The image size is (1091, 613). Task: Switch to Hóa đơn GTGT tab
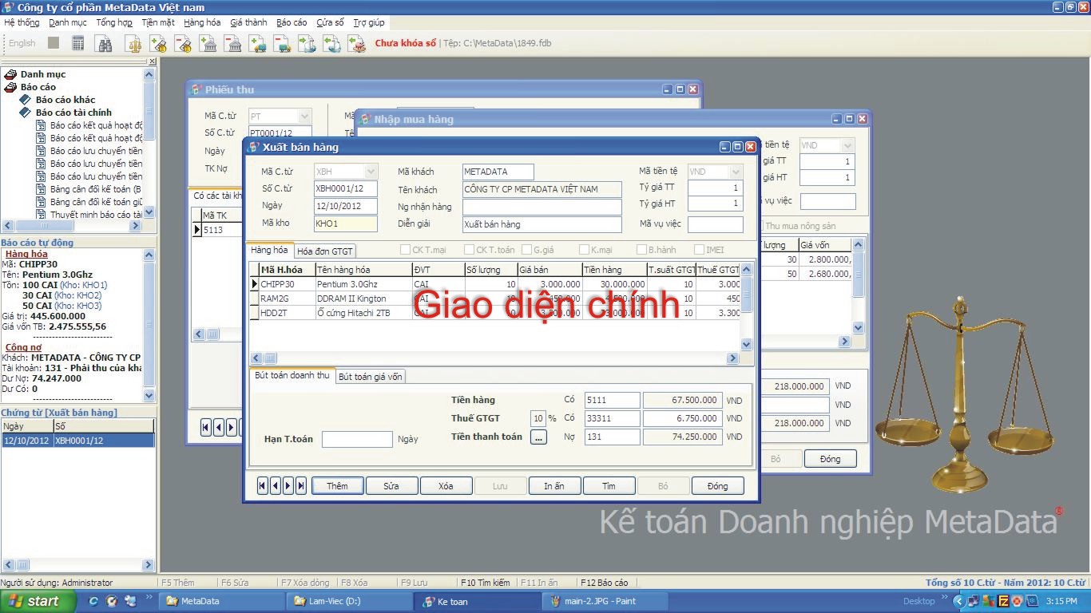point(325,251)
